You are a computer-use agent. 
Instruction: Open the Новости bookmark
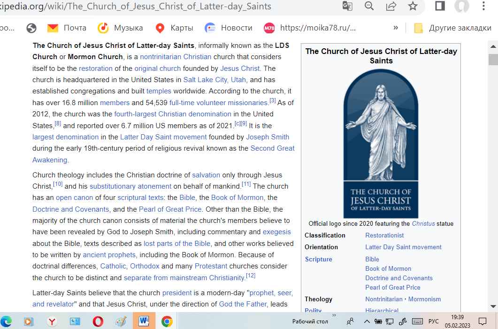[229, 28]
